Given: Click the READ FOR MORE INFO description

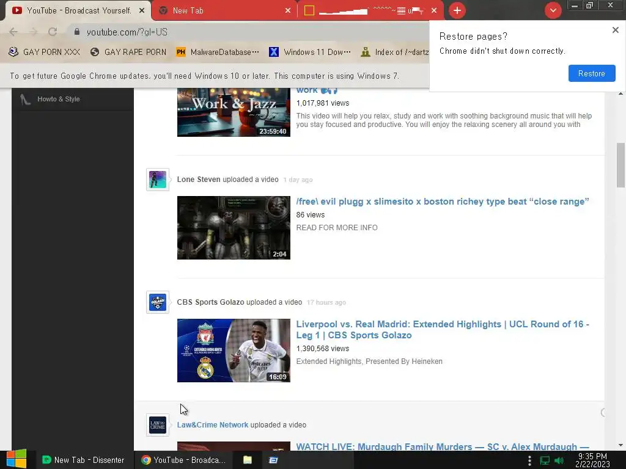Looking at the screenshot, I should pos(337,228).
